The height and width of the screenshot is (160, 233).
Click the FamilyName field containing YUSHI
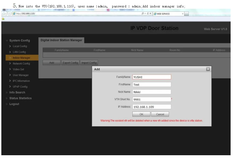click(152, 77)
